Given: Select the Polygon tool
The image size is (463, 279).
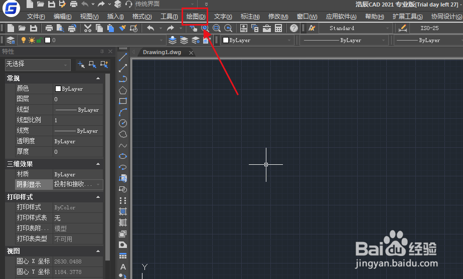Looking at the screenshot, I should pyautogui.click(x=123, y=90).
